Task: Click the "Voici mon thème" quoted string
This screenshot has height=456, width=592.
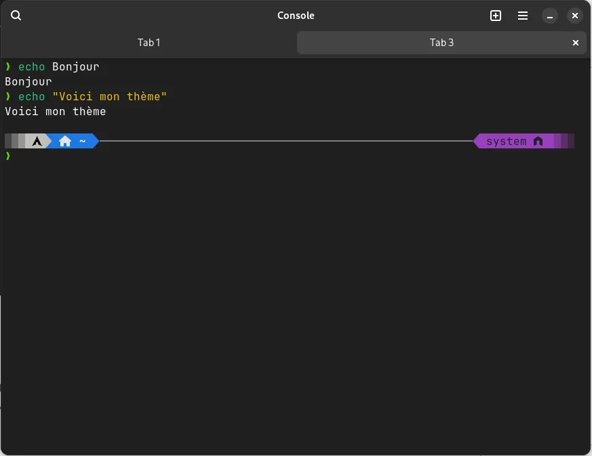Action: pyautogui.click(x=109, y=97)
